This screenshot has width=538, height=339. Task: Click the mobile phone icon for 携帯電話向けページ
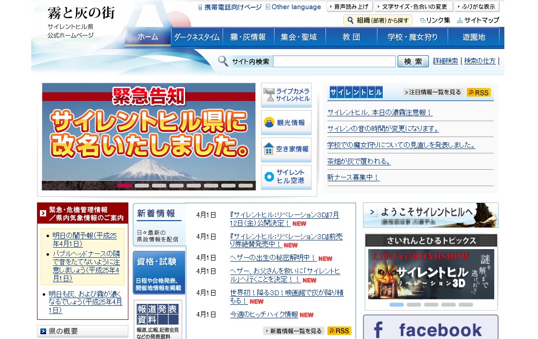200,7
